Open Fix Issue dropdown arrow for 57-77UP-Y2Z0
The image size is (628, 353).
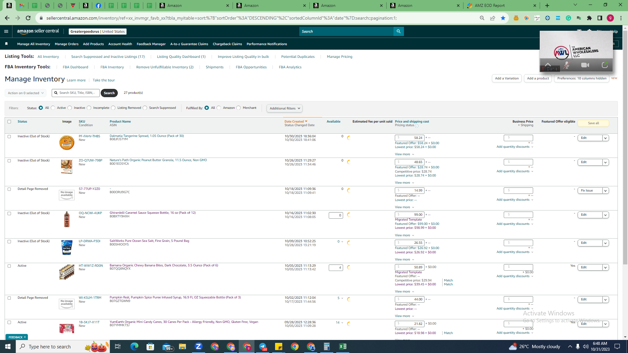605,191
